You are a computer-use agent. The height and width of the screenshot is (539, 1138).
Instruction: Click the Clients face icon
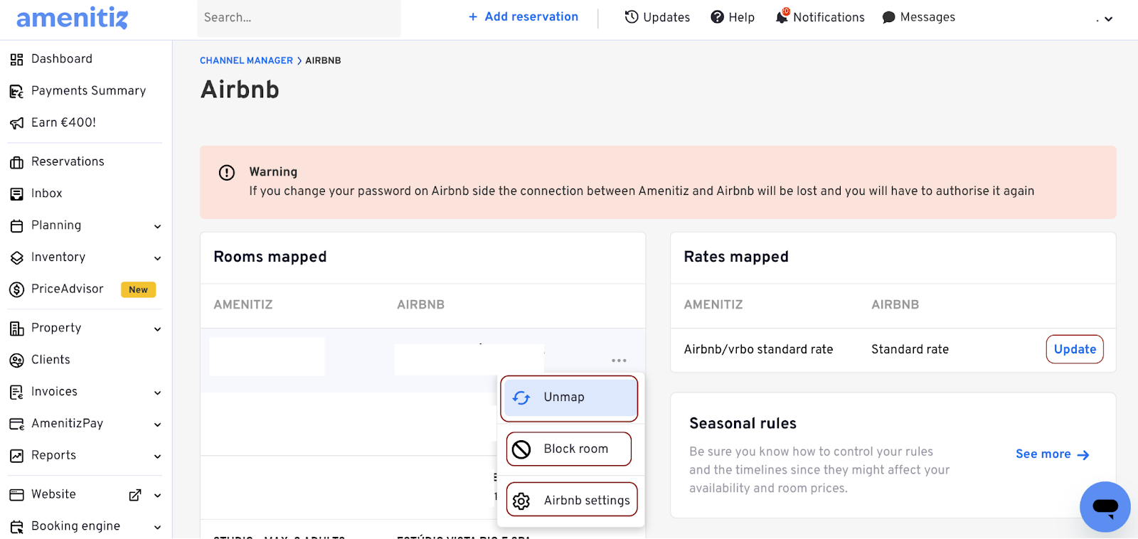coord(16,361)
